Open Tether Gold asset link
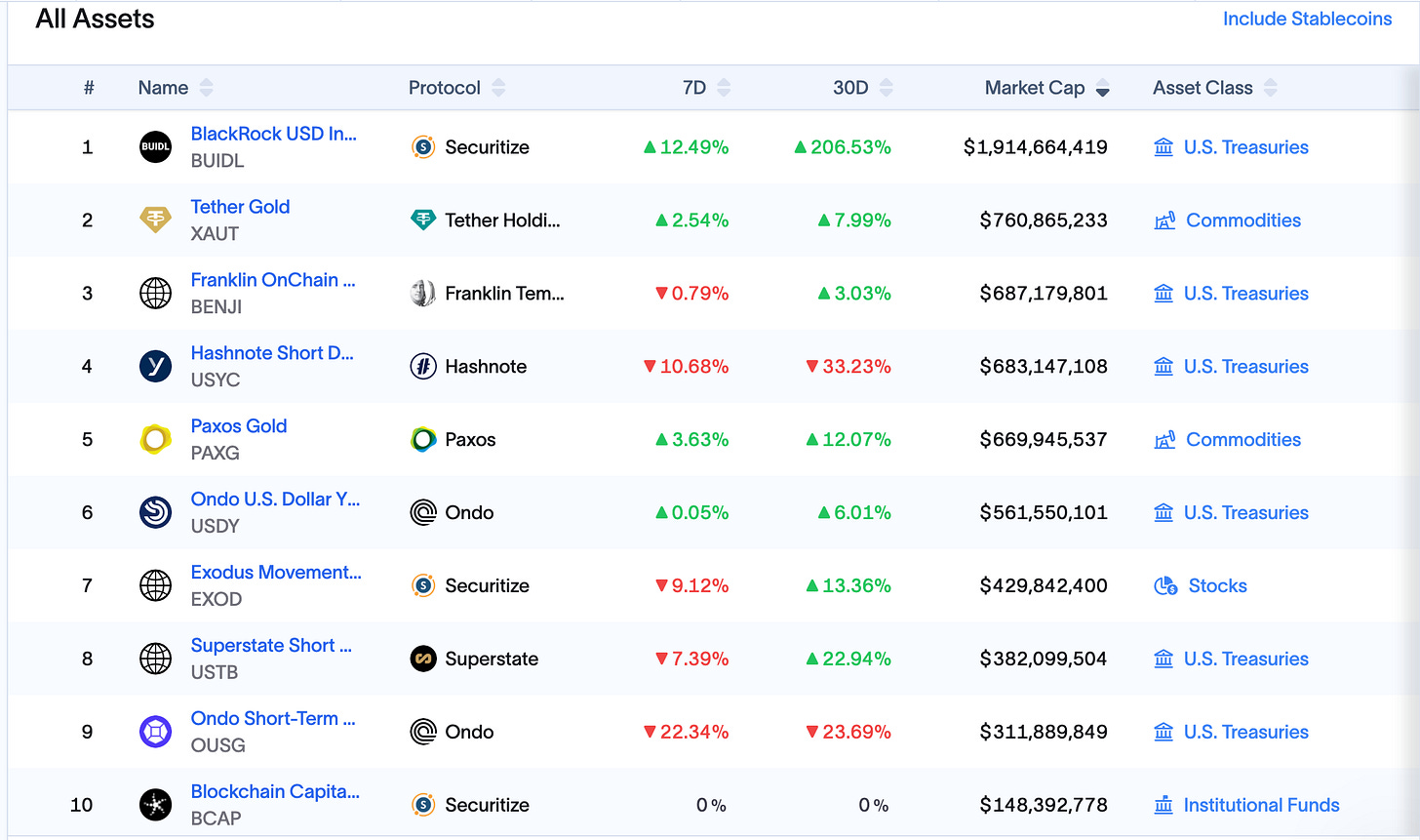The image size is (1420, 840). 240,207
